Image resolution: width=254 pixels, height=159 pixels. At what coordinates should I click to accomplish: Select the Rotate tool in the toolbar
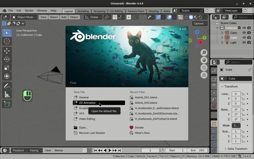click(x=7, y=59)
